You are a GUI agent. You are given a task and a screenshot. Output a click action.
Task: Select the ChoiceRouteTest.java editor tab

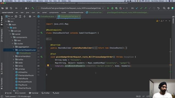click(x=69, y=16)
